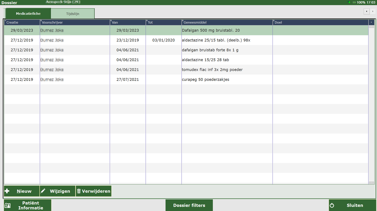
Task: Expand the column chooser arrow in table header
Action: (372, 23)
